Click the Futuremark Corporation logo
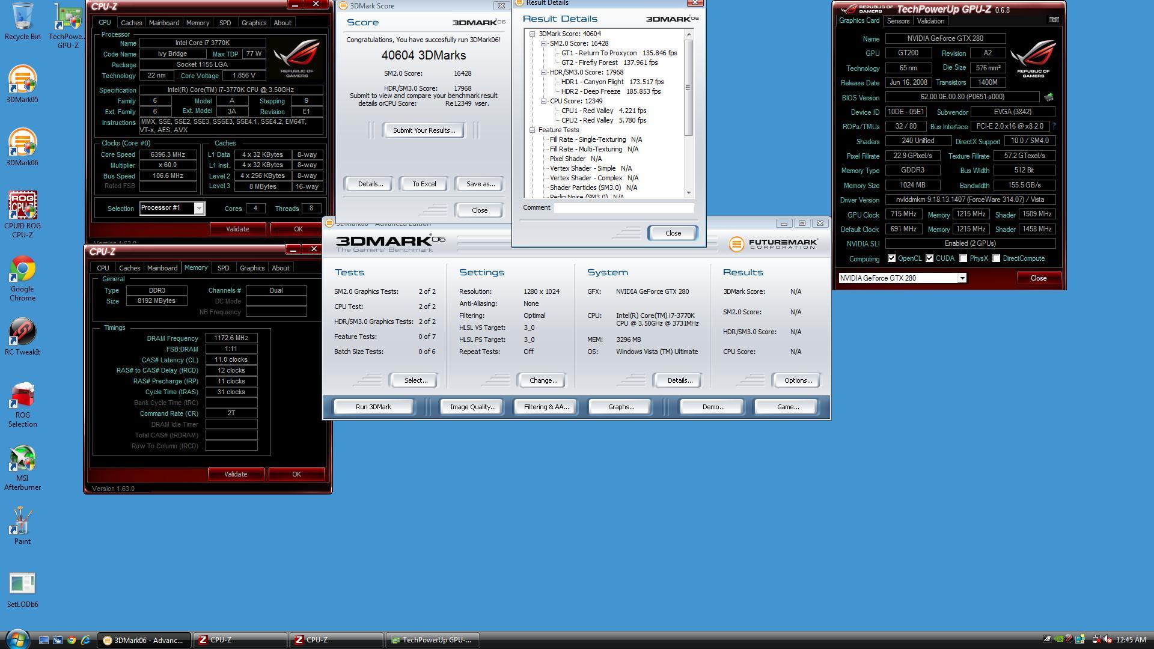This screenshot has width=1154, height=649. (x=773, y=244)
